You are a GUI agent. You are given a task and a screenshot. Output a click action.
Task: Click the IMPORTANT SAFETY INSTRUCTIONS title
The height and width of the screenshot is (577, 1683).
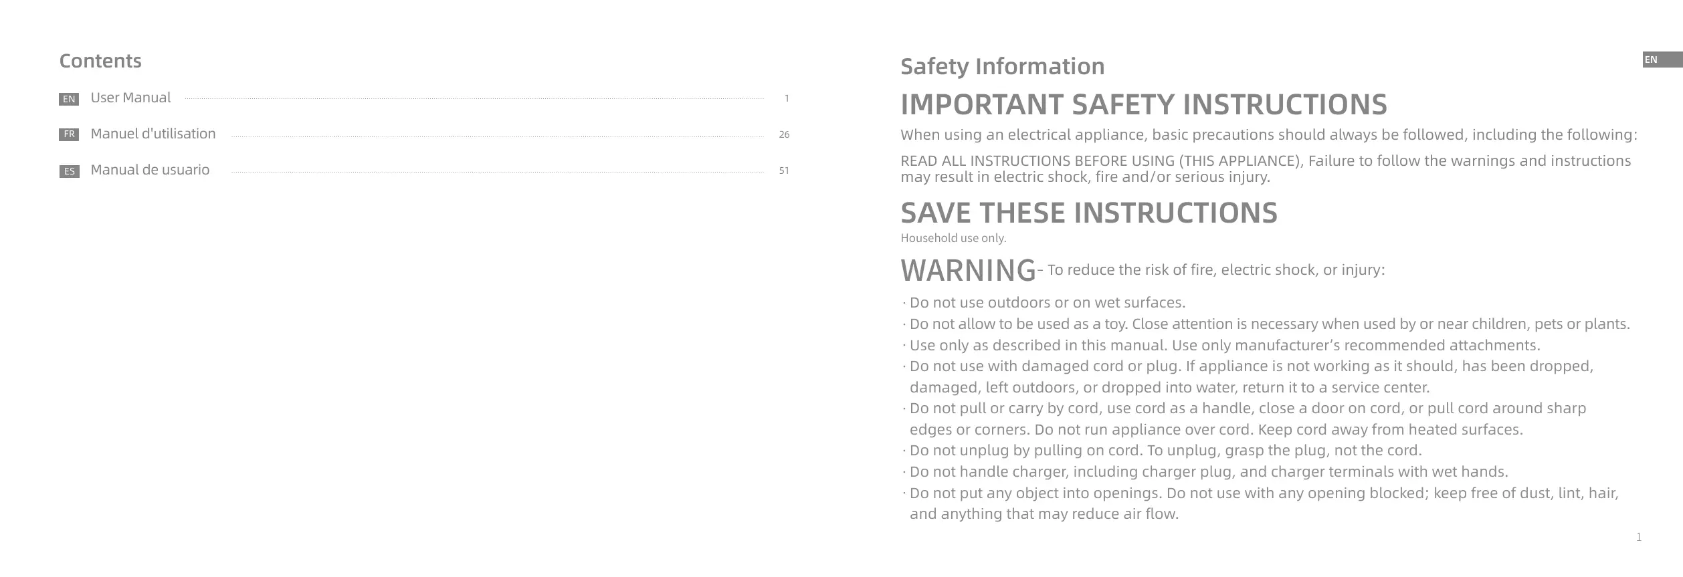coord(1143,104)
